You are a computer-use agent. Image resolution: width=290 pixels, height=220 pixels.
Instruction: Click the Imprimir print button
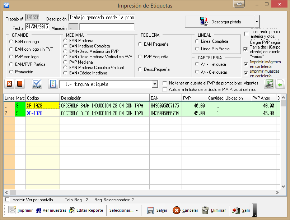[20, 210]
